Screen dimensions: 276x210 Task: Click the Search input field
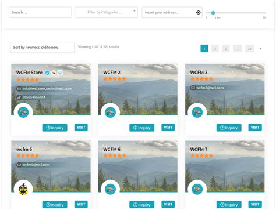click(40, 12)
